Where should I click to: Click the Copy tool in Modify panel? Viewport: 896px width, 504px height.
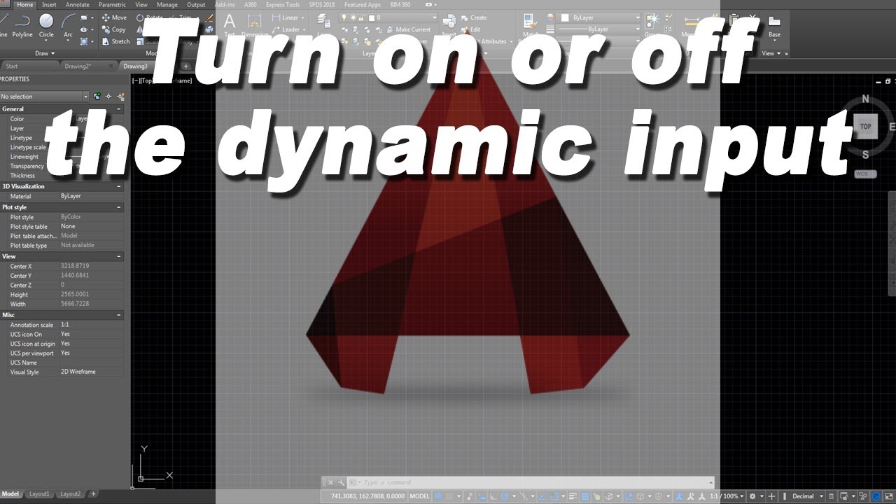114,29
